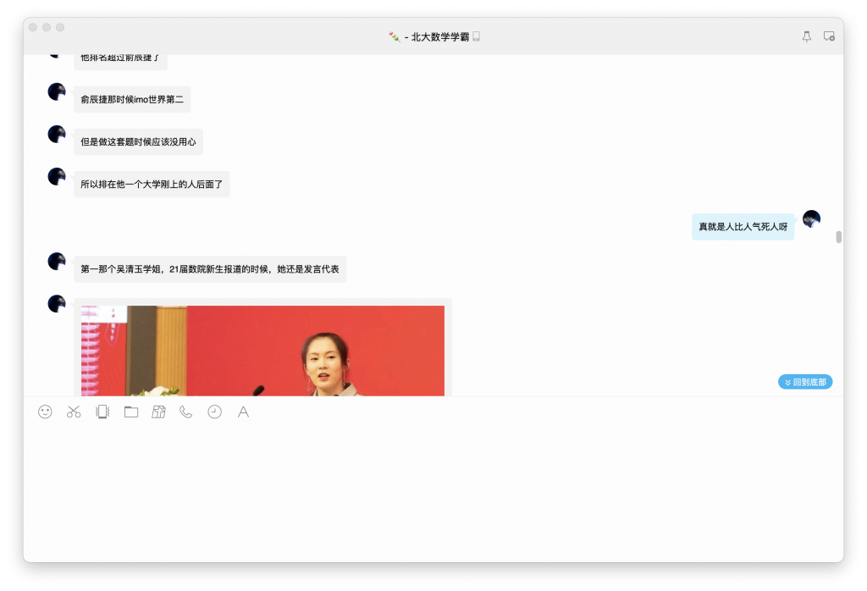This screenshot has height=591, width=867.
Task: Select the screenshot scissors tool
Action: [x=74, y=411]
